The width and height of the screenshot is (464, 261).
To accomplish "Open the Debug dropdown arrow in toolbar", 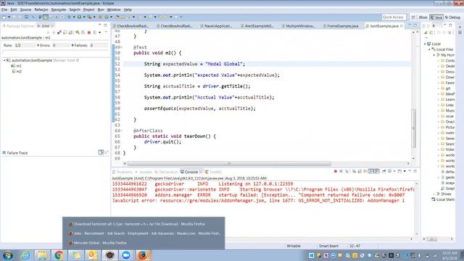I will pos(74,17).
